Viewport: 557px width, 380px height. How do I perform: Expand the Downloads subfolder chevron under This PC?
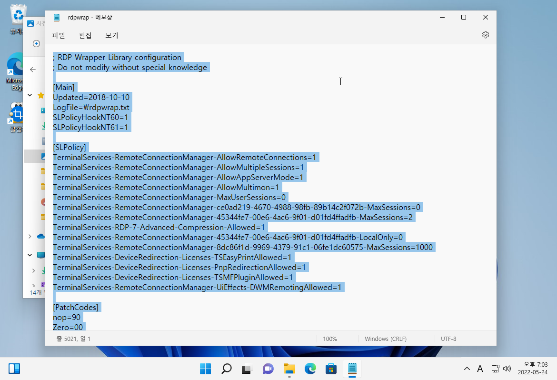[33, 270]
